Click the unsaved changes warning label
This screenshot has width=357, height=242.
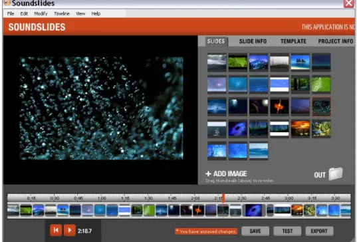click(206, 231)
